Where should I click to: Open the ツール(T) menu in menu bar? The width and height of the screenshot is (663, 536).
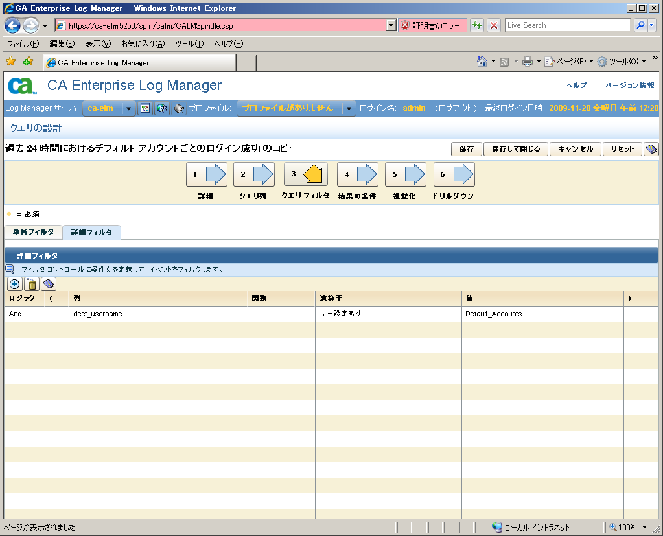(189, 44)
